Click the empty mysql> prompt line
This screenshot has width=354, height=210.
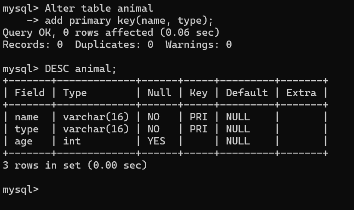pyautogui.click(x=21, y=190)
